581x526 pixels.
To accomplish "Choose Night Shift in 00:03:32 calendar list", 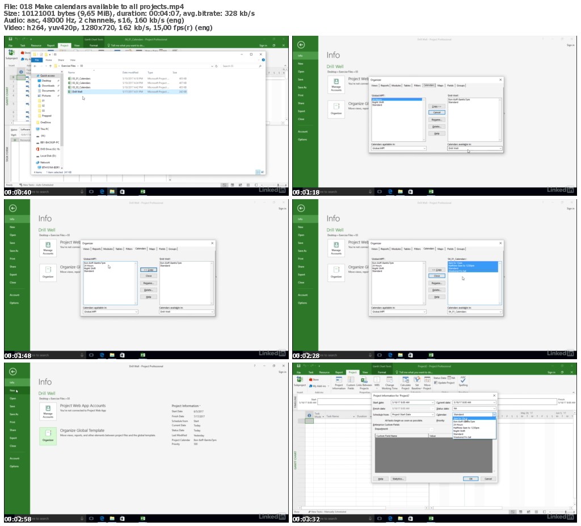I will (474, 431).
